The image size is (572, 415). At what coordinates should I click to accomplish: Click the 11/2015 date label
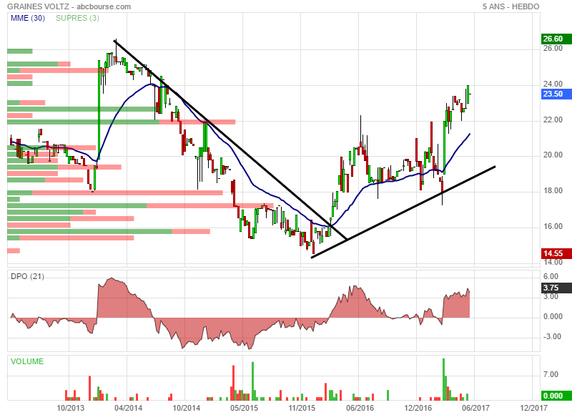(x=302, y=408)
